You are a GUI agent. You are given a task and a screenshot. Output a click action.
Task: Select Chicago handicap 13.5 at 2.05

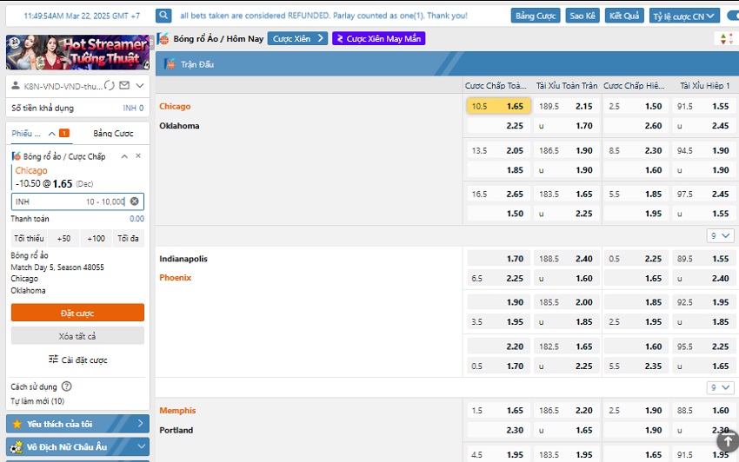499,151
